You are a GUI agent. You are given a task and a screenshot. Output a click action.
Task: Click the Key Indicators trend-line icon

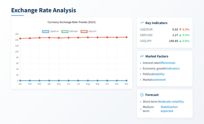[142, 23]
